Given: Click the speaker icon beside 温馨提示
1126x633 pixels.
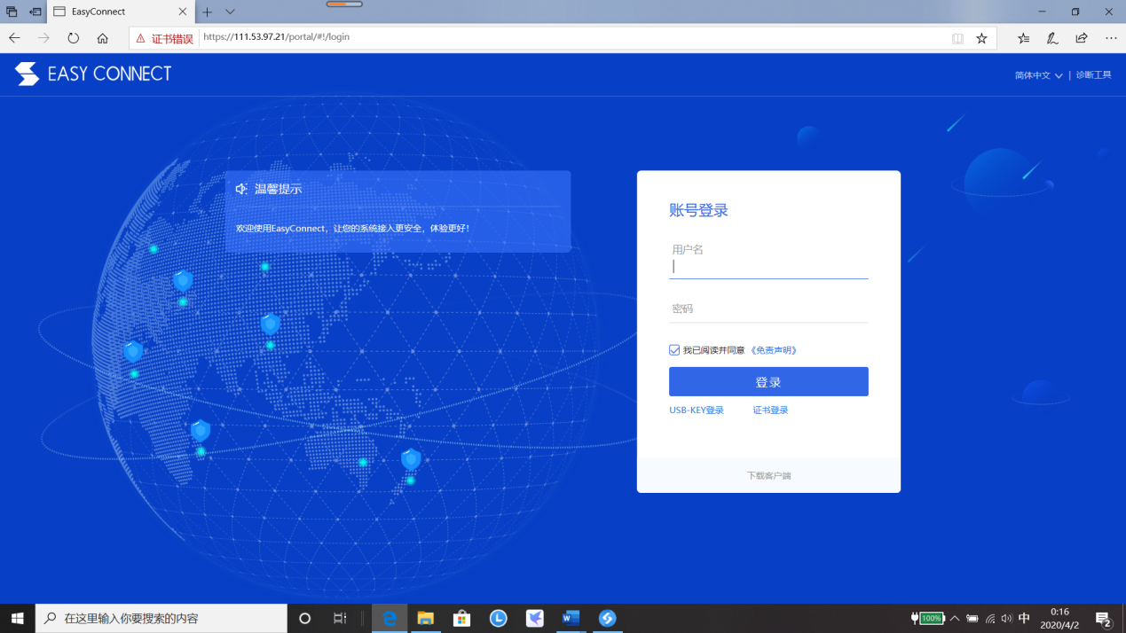Looking at the screenshot, I should pos(241,189).
